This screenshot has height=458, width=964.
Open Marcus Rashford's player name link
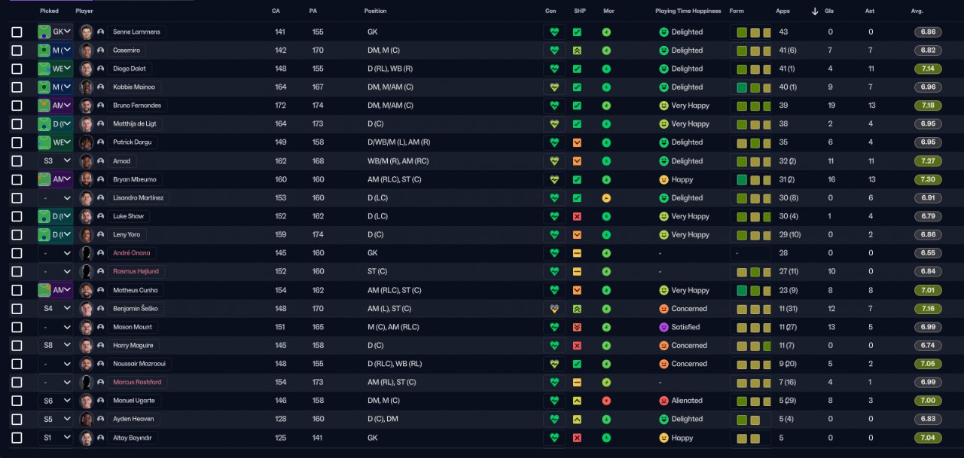point(136,383)
